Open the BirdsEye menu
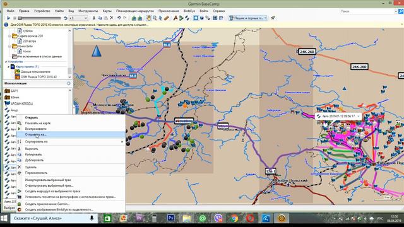The height and width of the screenshot is (227, 404). [189, 11]
